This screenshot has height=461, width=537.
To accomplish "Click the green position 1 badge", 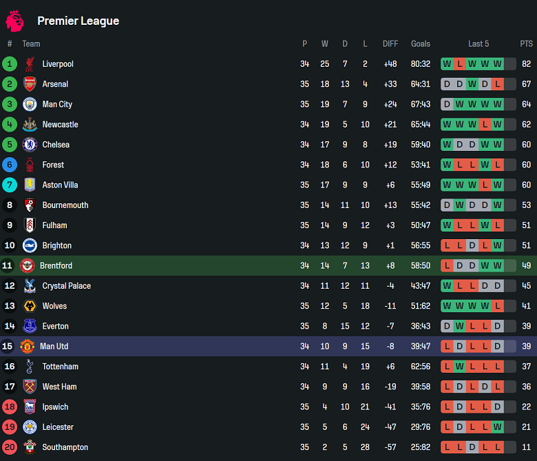I will click(x=10, y=64).
